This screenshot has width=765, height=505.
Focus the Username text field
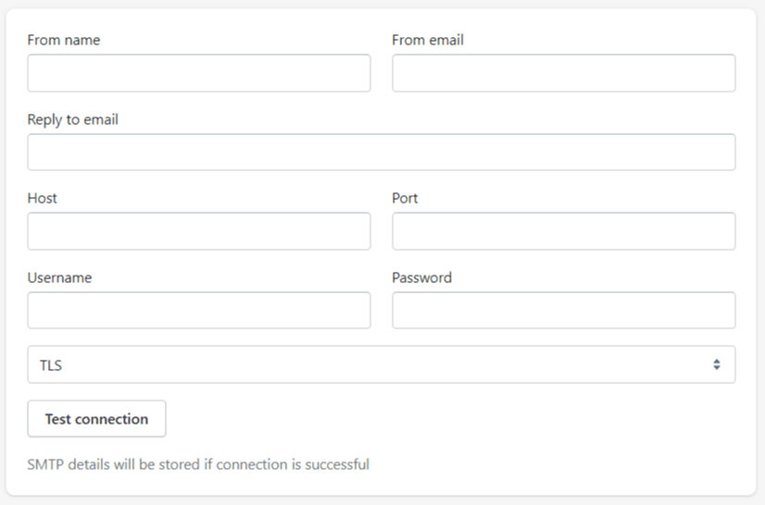point(198,311)
